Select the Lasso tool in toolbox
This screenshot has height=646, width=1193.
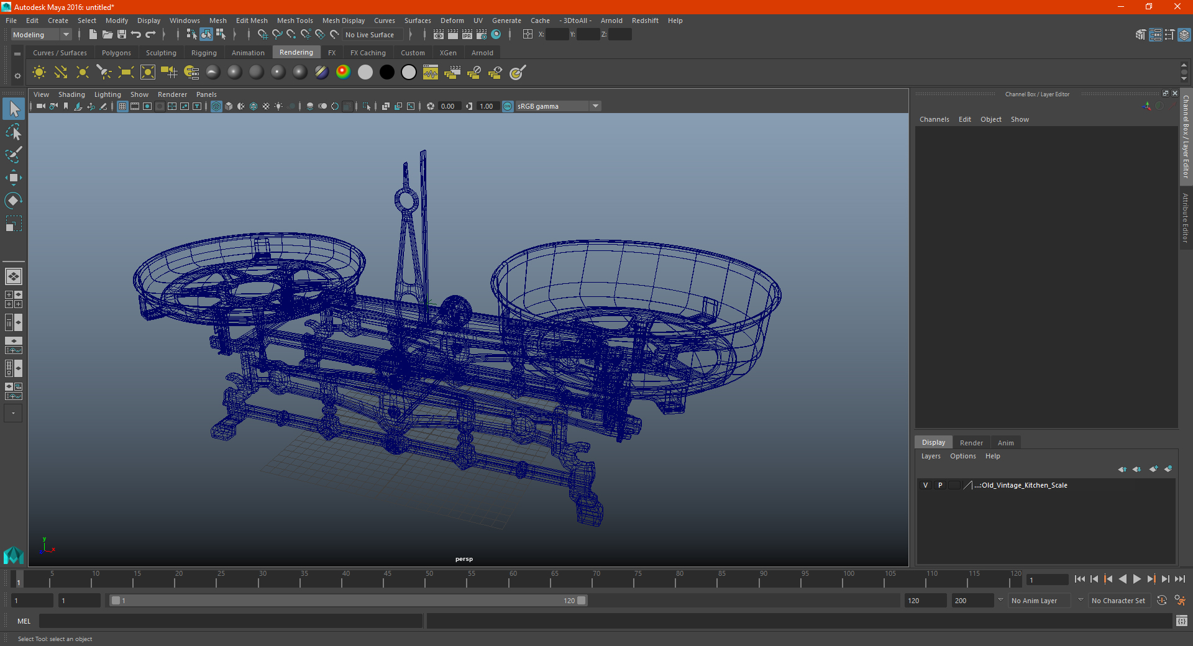click(13, 132)
